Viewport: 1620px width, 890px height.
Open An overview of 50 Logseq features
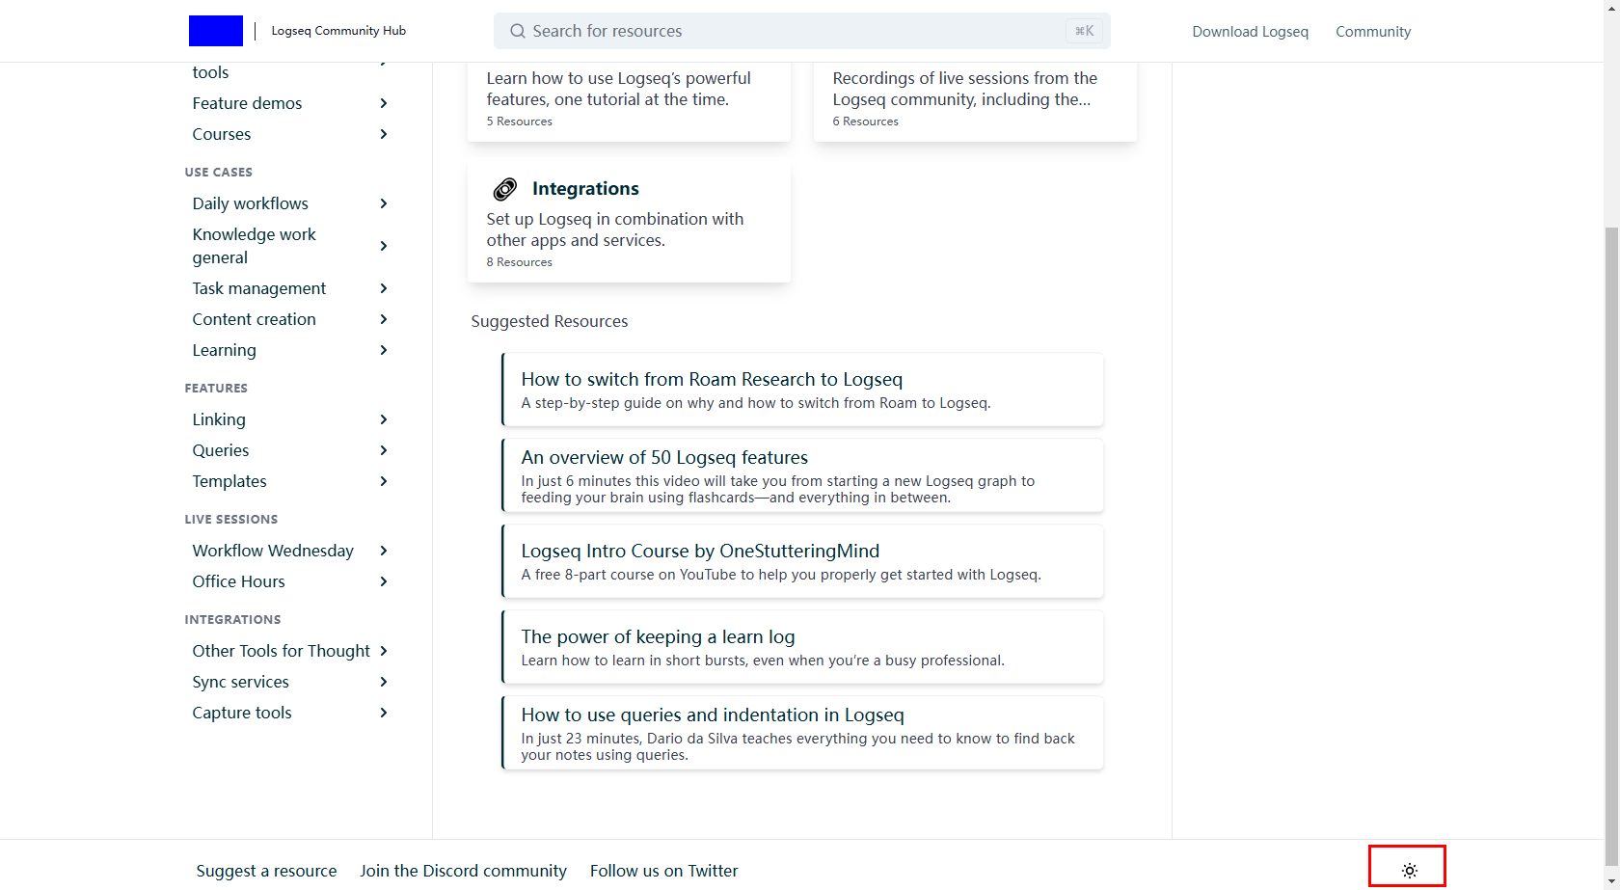point(664,458)
